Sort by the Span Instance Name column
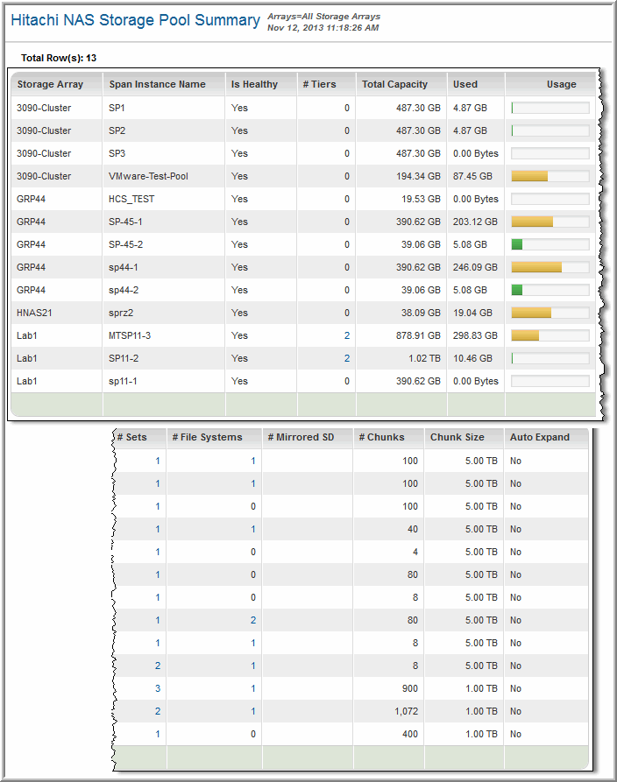 (x=157, y=84)
